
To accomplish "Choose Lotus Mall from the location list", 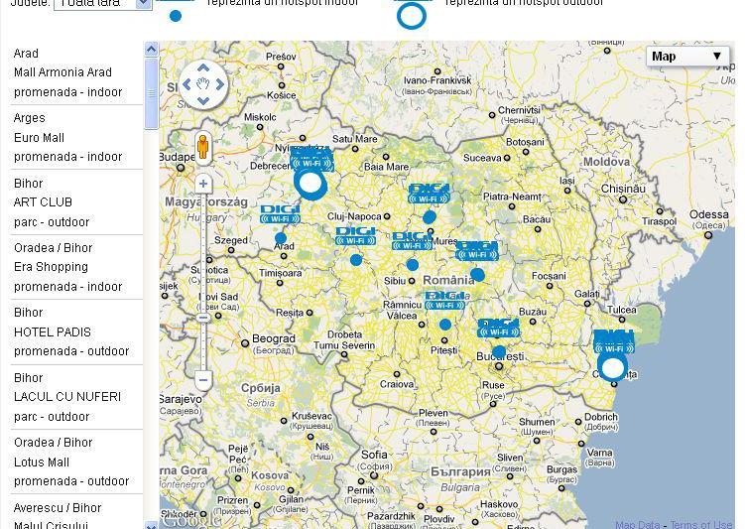I will 42,463.
